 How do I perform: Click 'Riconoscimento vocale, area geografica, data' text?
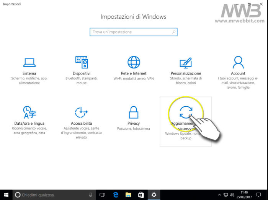[x=29, y=131]
